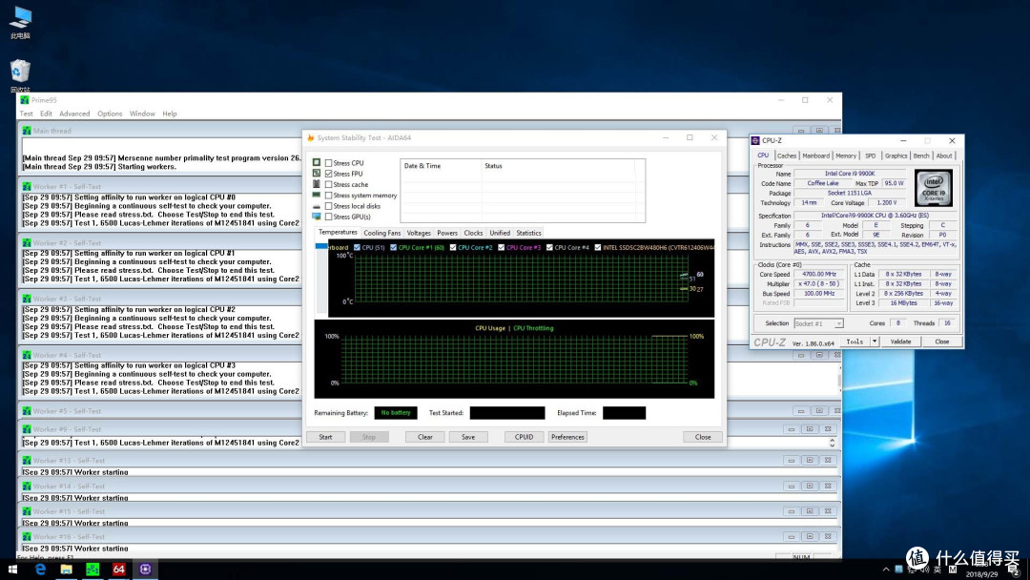Switch to Prime95 green taskbar icon

[93, 570]
